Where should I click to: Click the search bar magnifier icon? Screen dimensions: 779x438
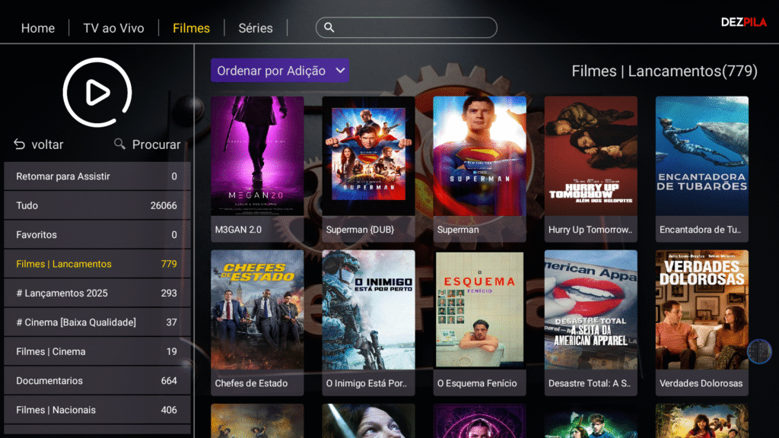click(x=329, y=27)
